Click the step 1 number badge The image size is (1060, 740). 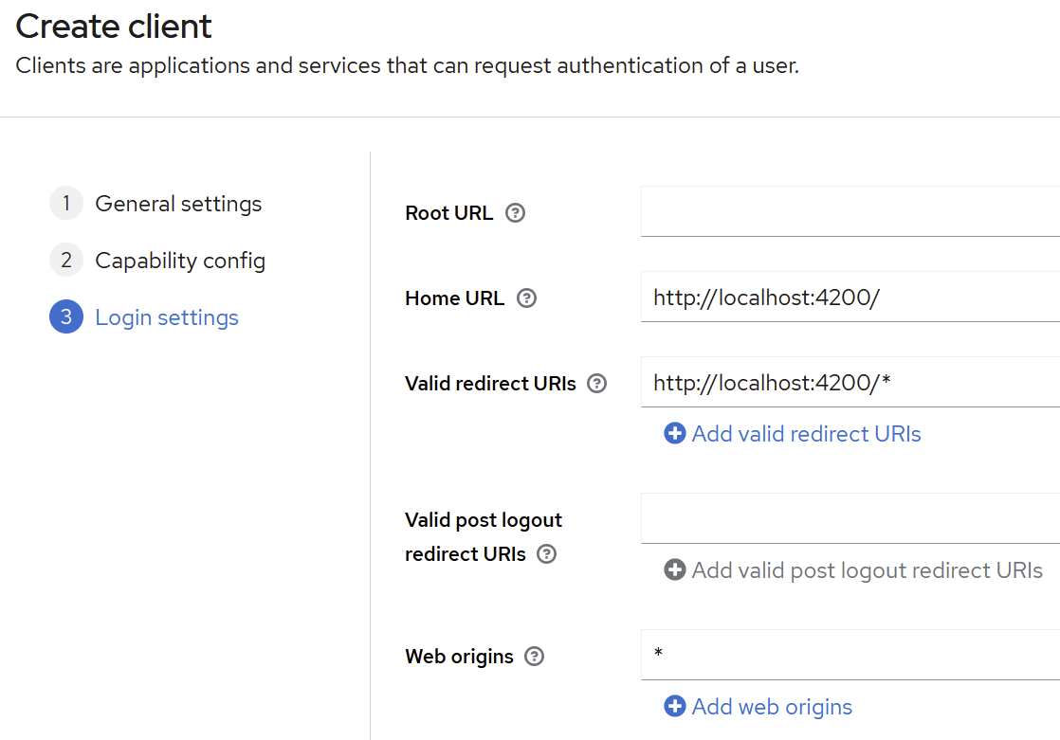pos(66,204)
